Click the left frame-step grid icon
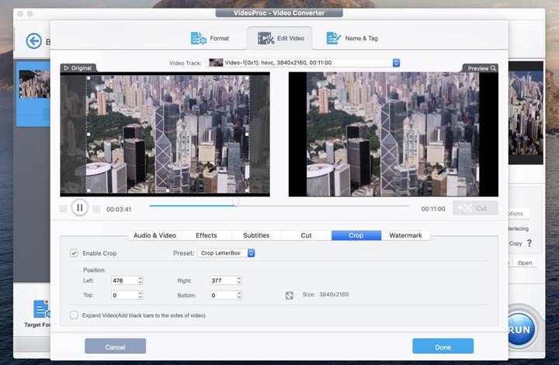The image size is (559, 365). pyautogui.click(x=64, y=208)
